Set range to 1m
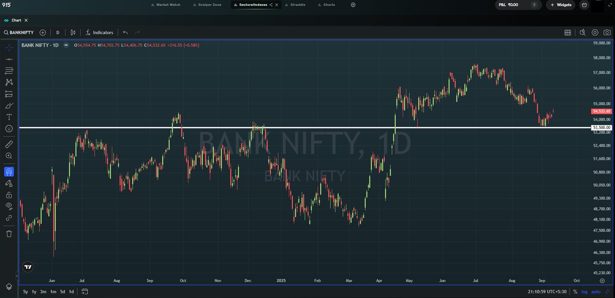Screen dimensions: 615x298 (53, 291)
